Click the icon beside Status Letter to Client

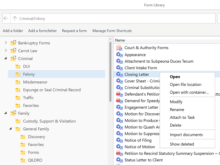[119, 160]
